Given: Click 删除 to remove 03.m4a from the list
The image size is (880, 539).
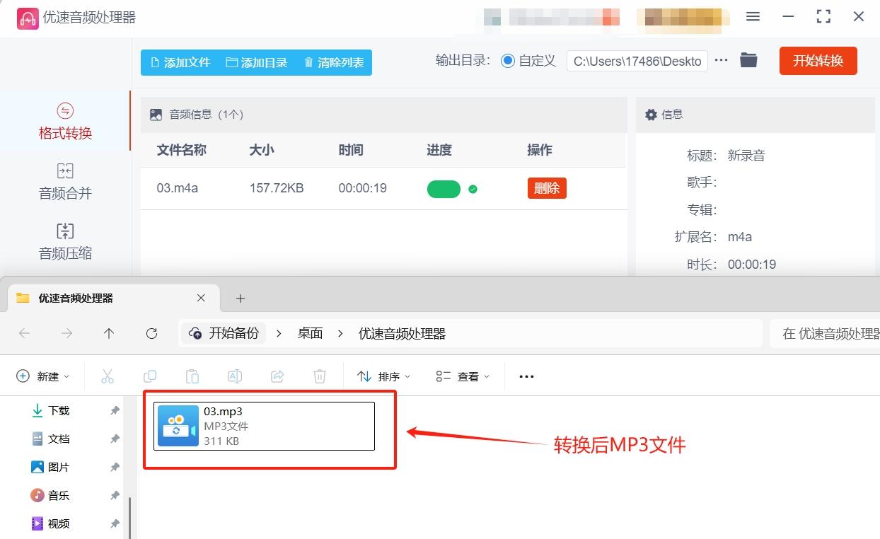Looking at the screenshot, I should pyautogui.click(x=546, y=188).
